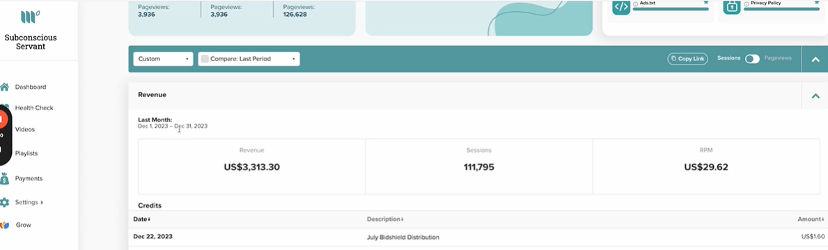828x250 pixels.
Task: Toggle between Sessions and Pageviews
Action: pyautogui.click(x=752, y=59)
